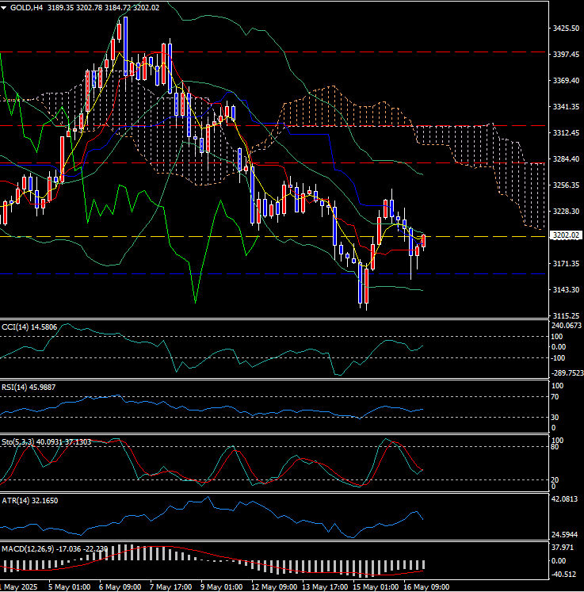This screenshot has height=592, width=584.
Task: Click the 9 May 01:00 time label
Action: 221,587
